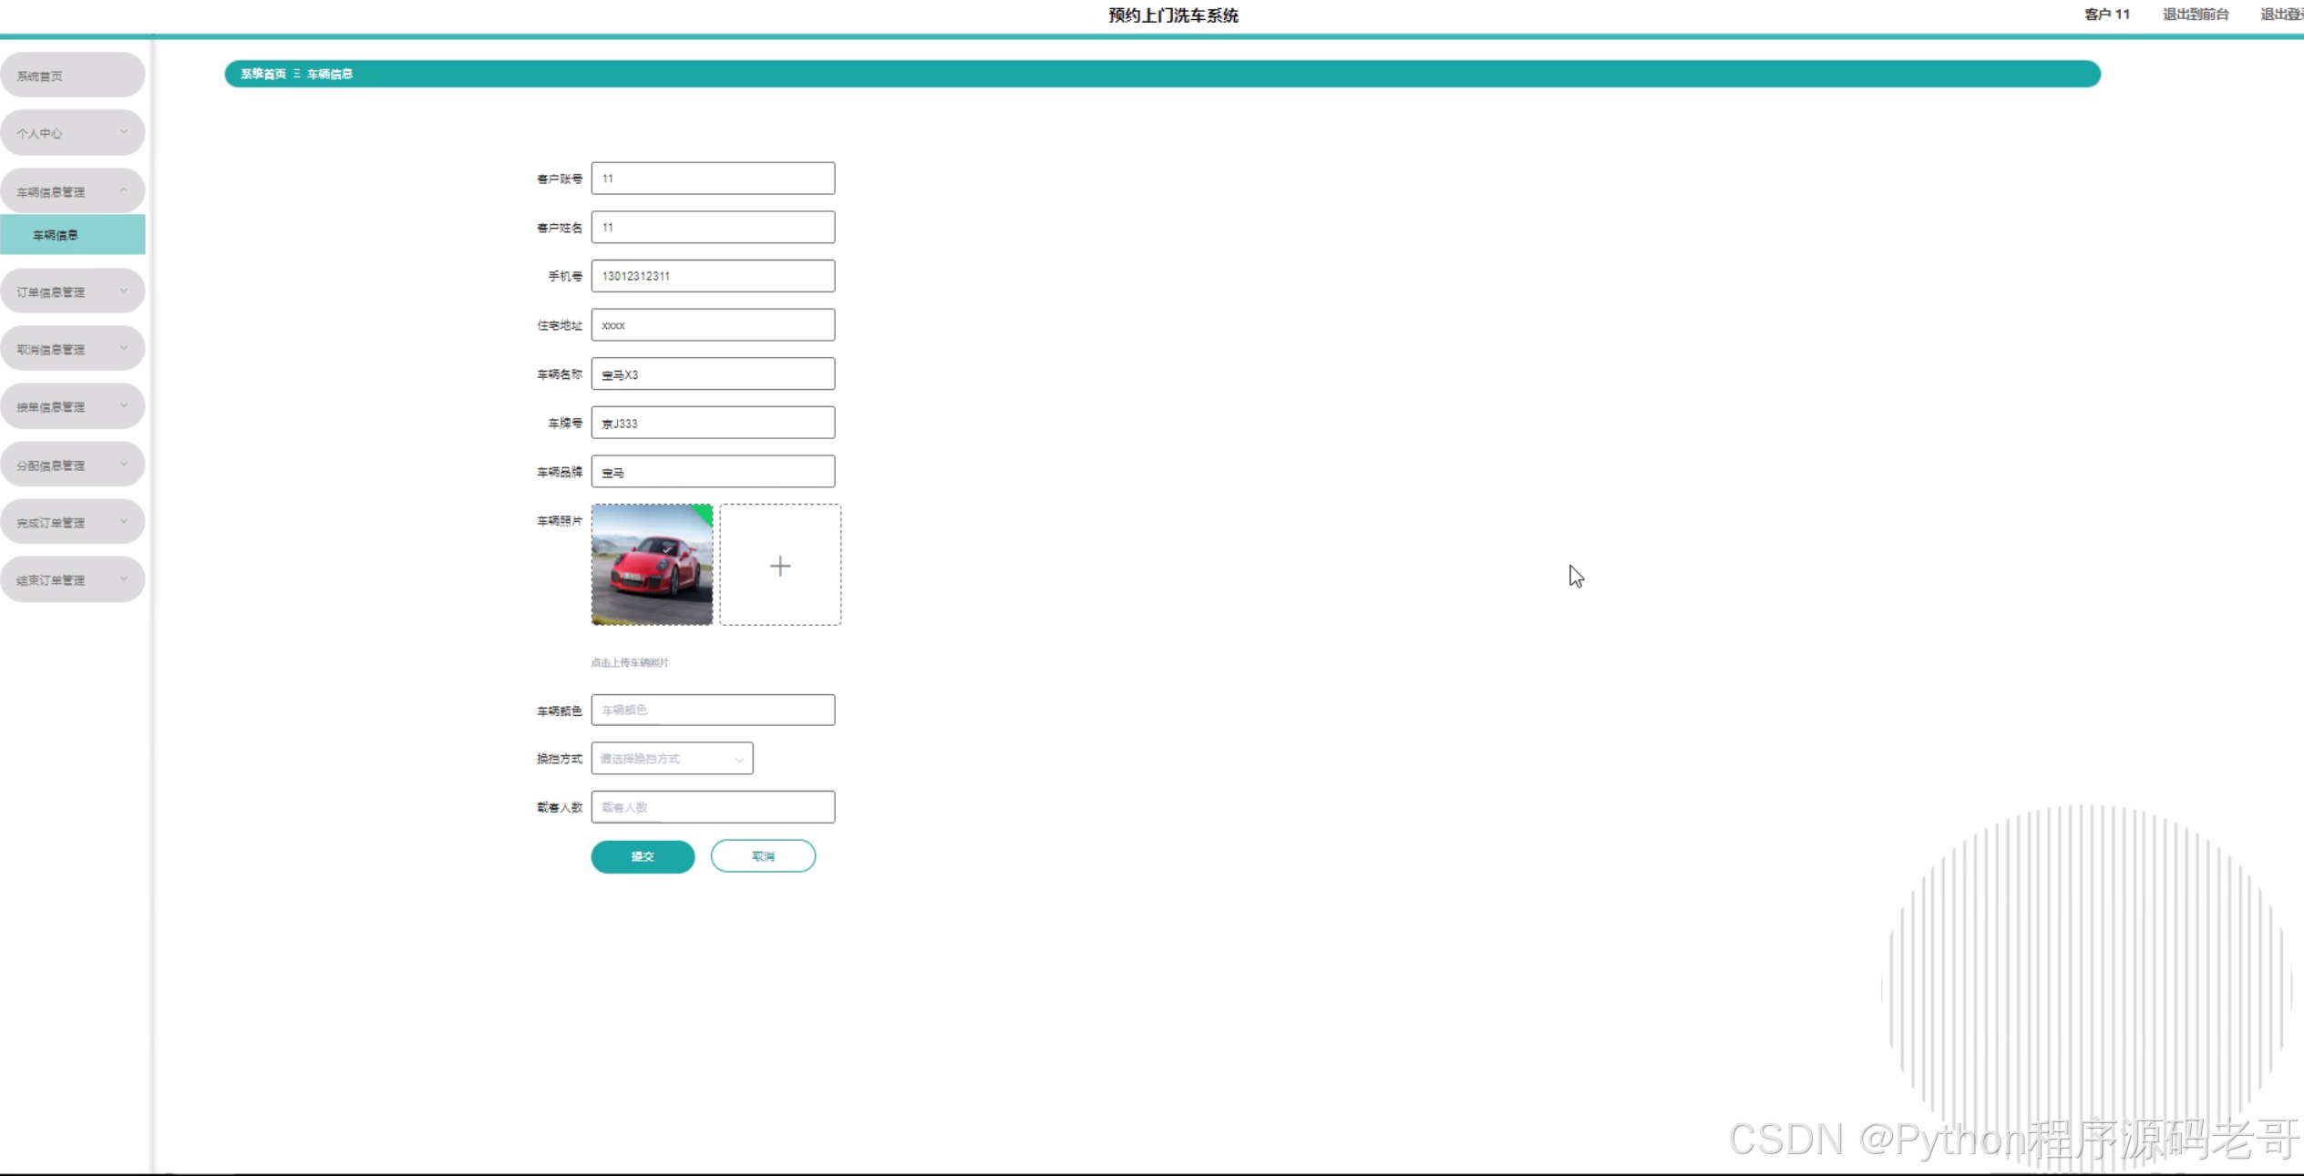Screen dimensions: 2304x1176
Task: Open the 换挡方式 dropdown
Action: click(x=672, y=758)
